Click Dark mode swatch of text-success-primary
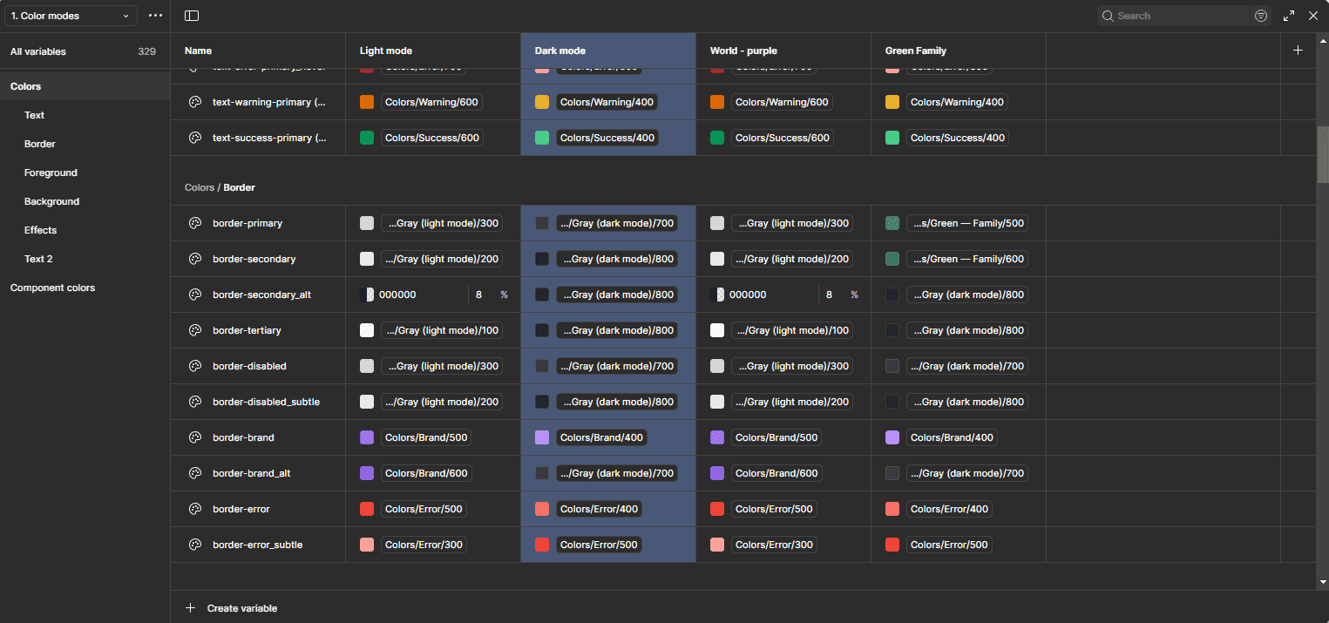The height and width of the screenshot is (623, 1329). click(542, 138)
